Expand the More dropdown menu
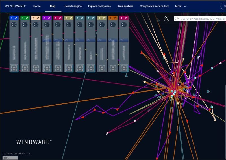 point(181,6)
